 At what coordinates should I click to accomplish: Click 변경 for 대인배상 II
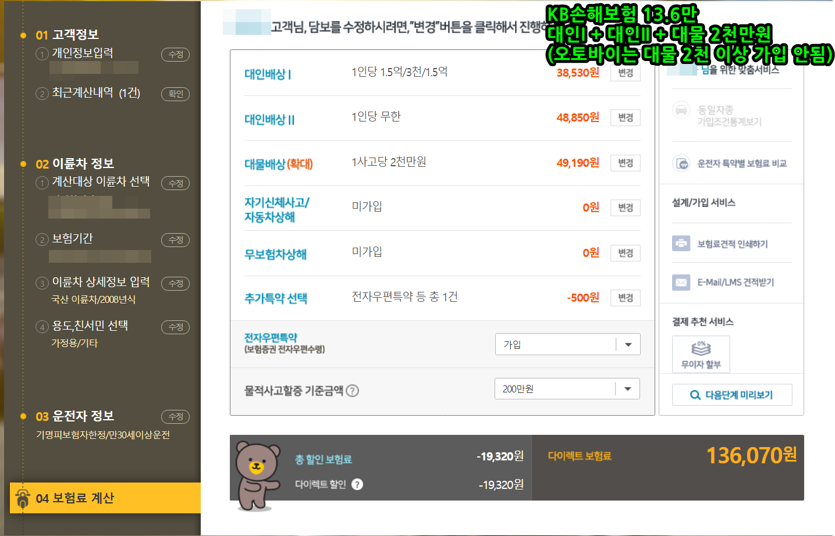626,117
